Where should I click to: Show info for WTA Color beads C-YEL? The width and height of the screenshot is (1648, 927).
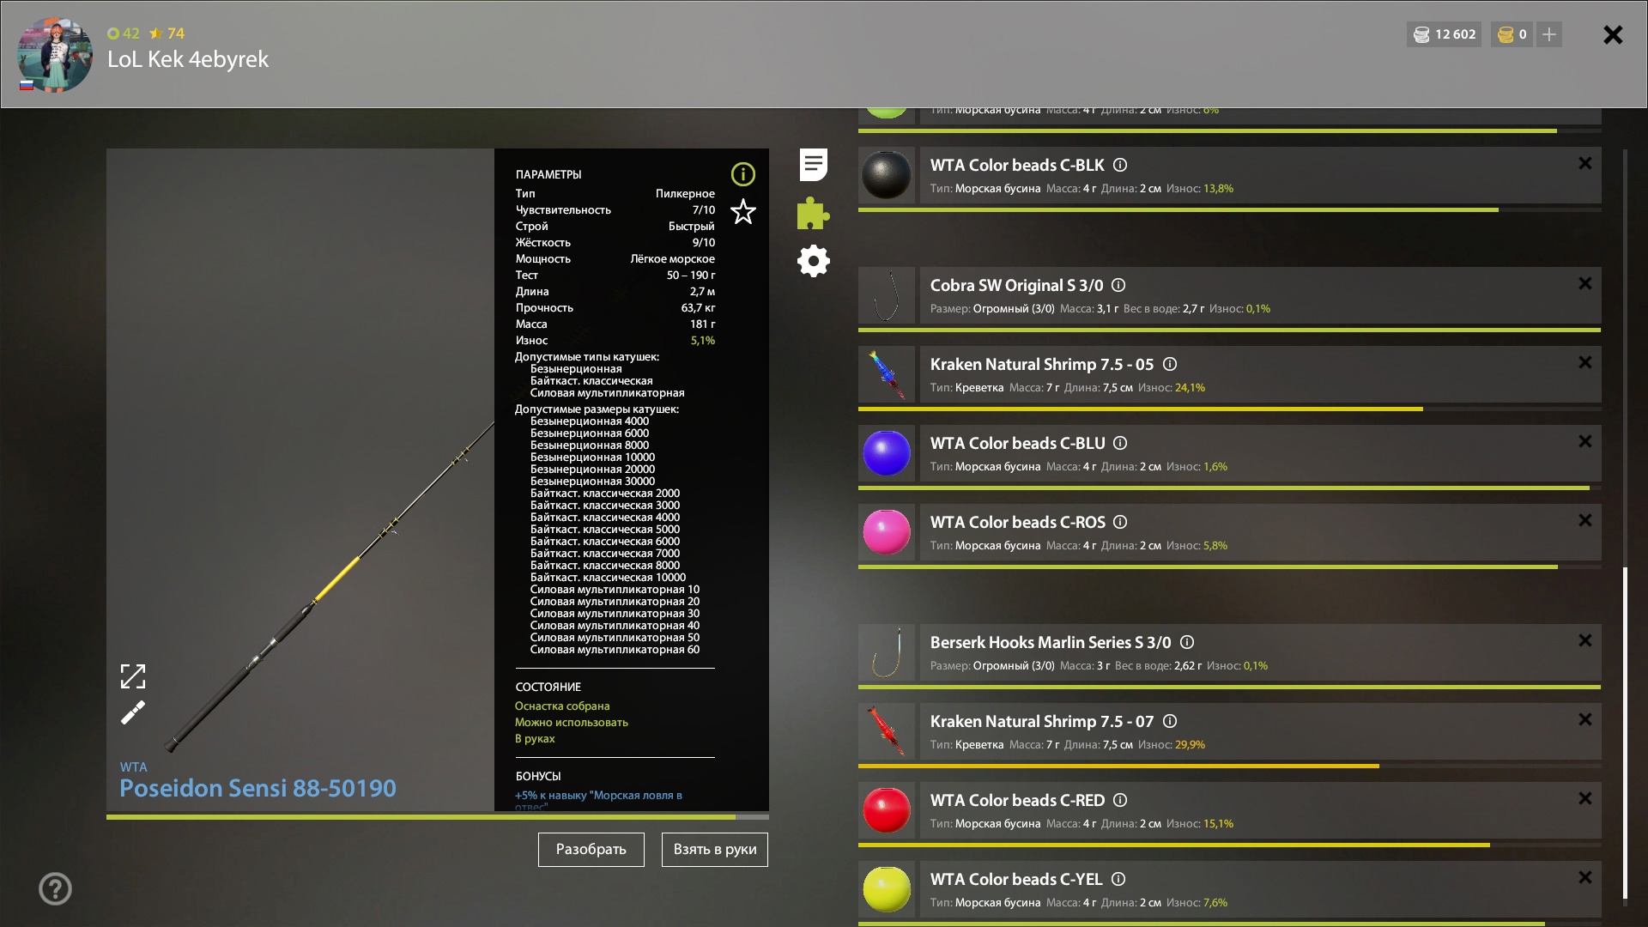click(1118, 879)
